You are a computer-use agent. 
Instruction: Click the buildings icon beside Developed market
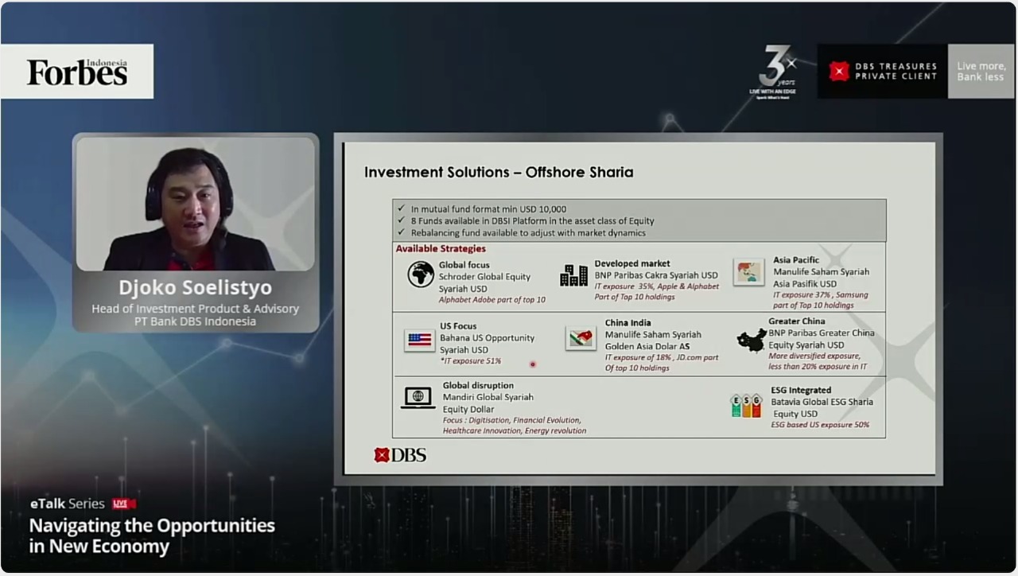coord(573,275)
